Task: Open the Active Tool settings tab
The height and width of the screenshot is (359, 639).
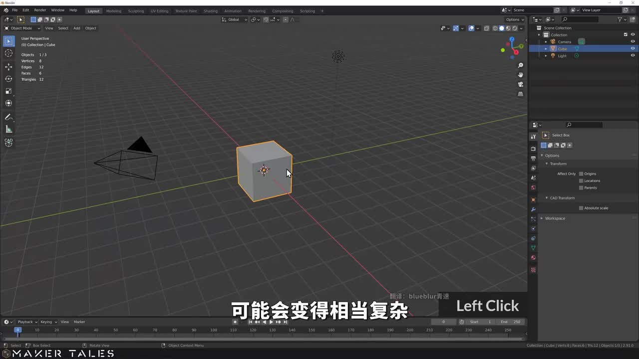Action: pos(533,136)
